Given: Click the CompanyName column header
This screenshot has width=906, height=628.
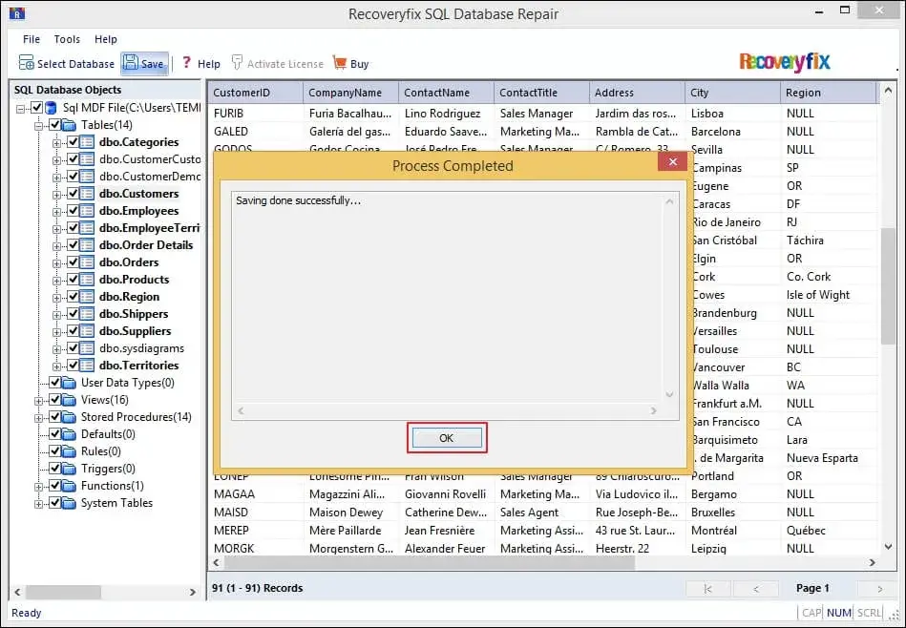Looking at the screenshot, I should (x=350, y=93).
